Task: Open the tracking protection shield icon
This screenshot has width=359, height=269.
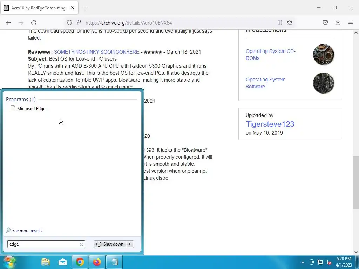Action: click(x=69, y=23)
